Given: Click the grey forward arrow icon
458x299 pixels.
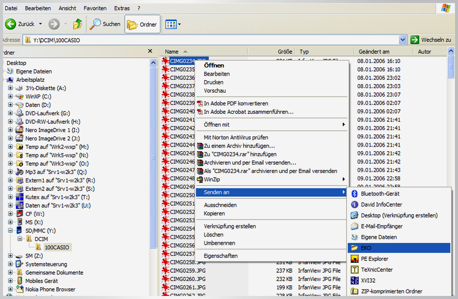Looking at the screenshot, I should coord(54,24).
